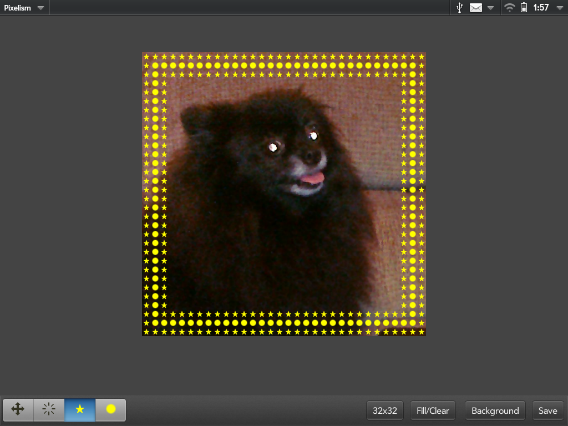Tap the top-left corner star on canvas
The width and height of the screenshot is (568, 426).
pos(146,57)
